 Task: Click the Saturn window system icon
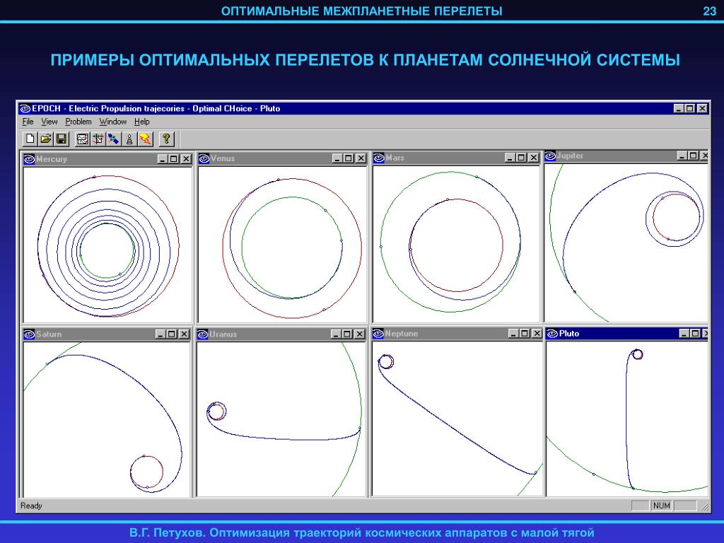(x=29, y=334)
